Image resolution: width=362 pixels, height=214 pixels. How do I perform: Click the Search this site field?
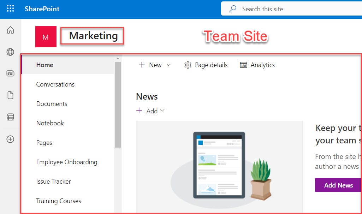(291, 9)
